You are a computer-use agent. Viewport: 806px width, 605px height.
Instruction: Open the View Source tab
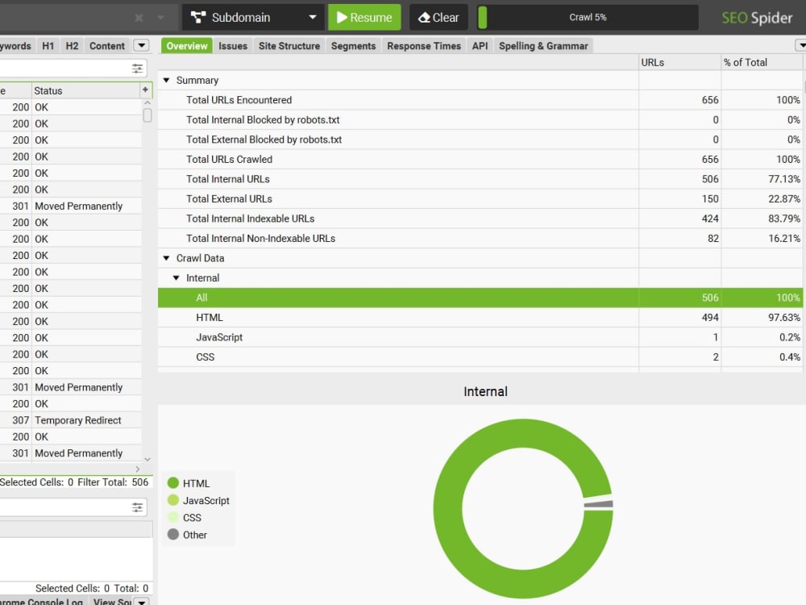click(111, 602)
